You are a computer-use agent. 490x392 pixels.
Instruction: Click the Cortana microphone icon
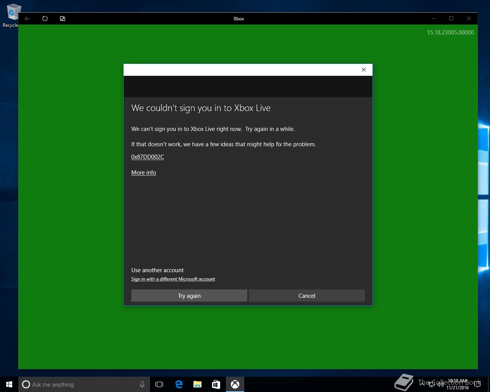coord(142,384)
